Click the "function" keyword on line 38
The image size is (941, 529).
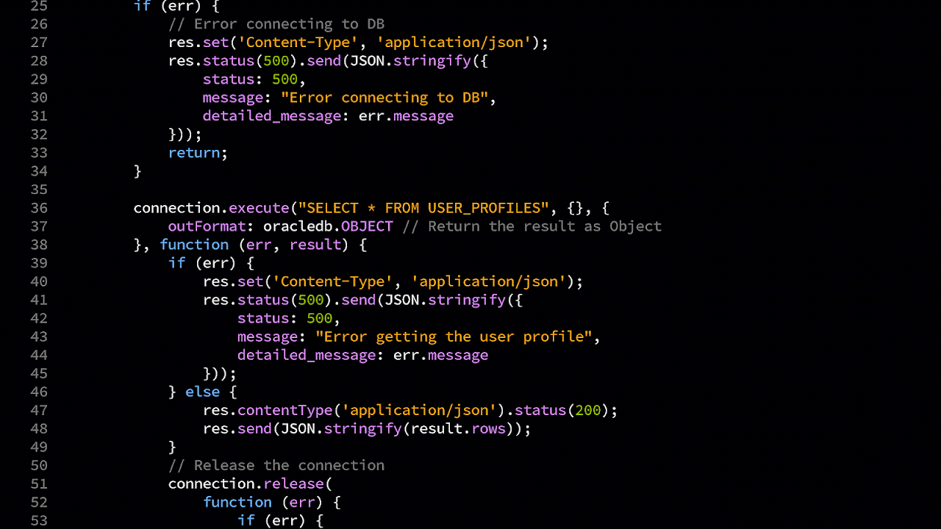pos(194,245)
